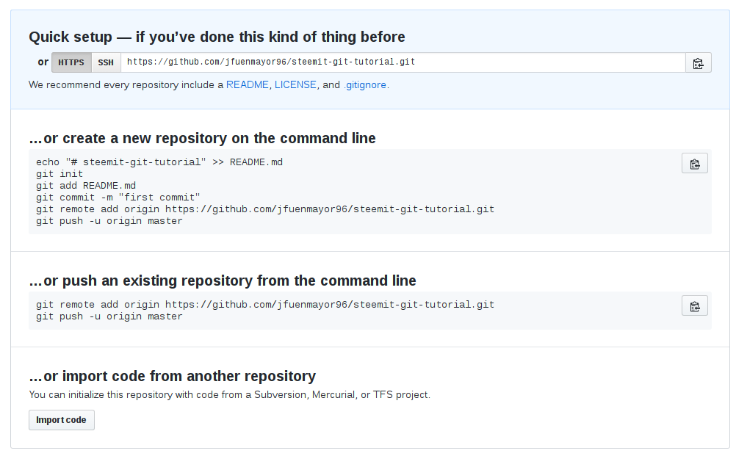Click the repository URL text field
736x456 pixels.
click(x=403, y=62)
